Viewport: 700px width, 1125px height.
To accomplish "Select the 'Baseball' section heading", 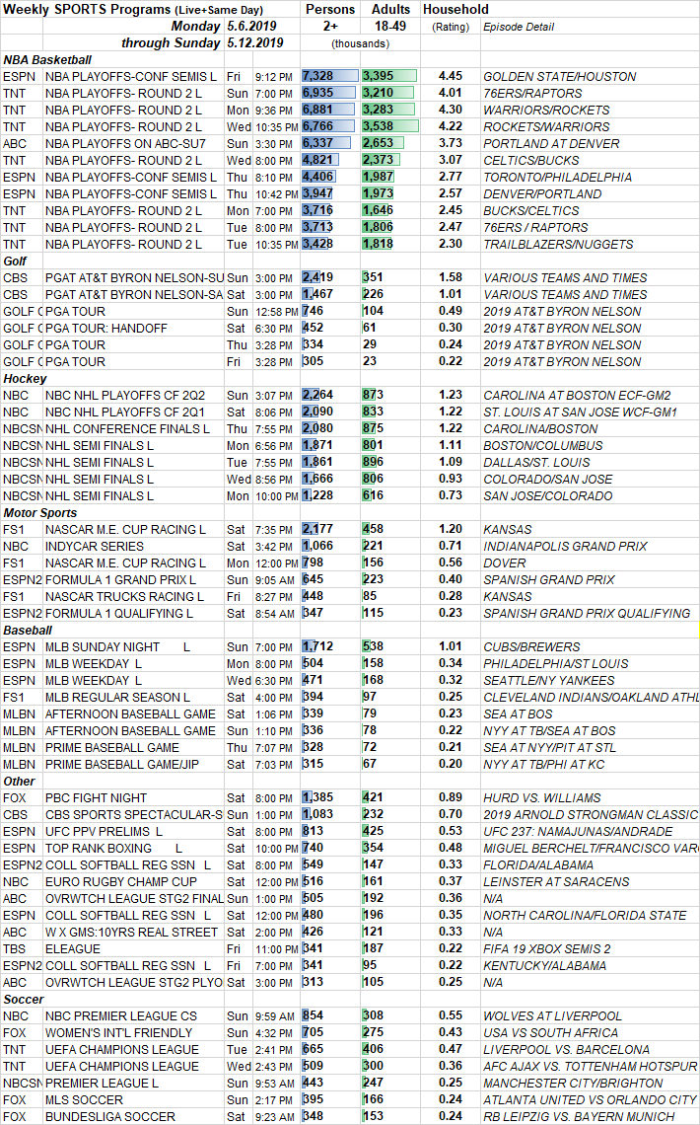I will tap(28, 630).
